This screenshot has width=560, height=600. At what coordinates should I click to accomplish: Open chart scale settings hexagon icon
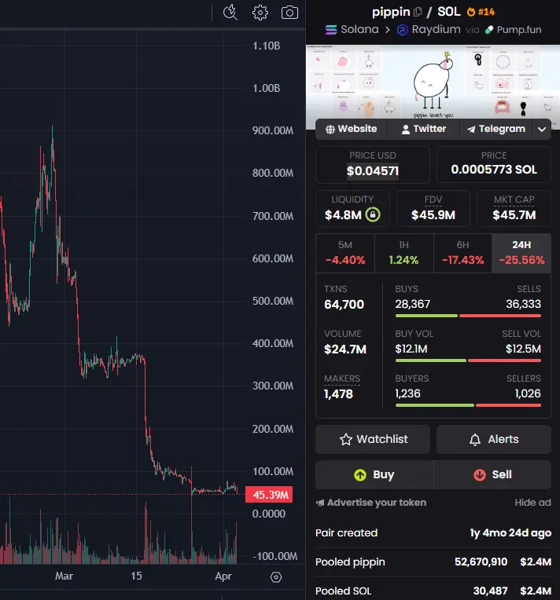276,577
